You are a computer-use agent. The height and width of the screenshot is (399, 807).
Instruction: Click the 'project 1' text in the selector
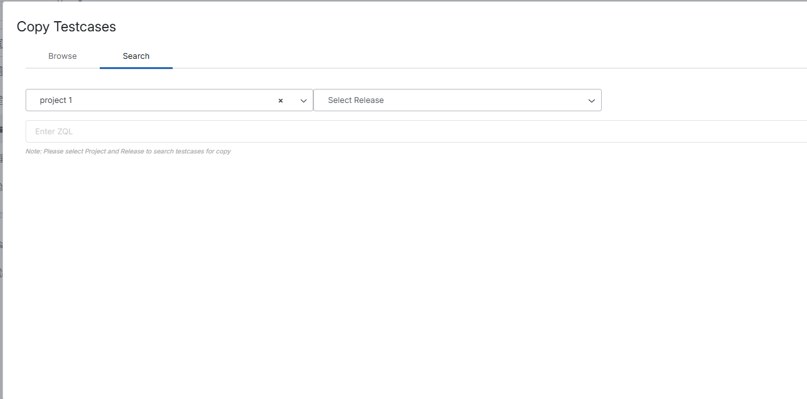[x=56, y=100]
